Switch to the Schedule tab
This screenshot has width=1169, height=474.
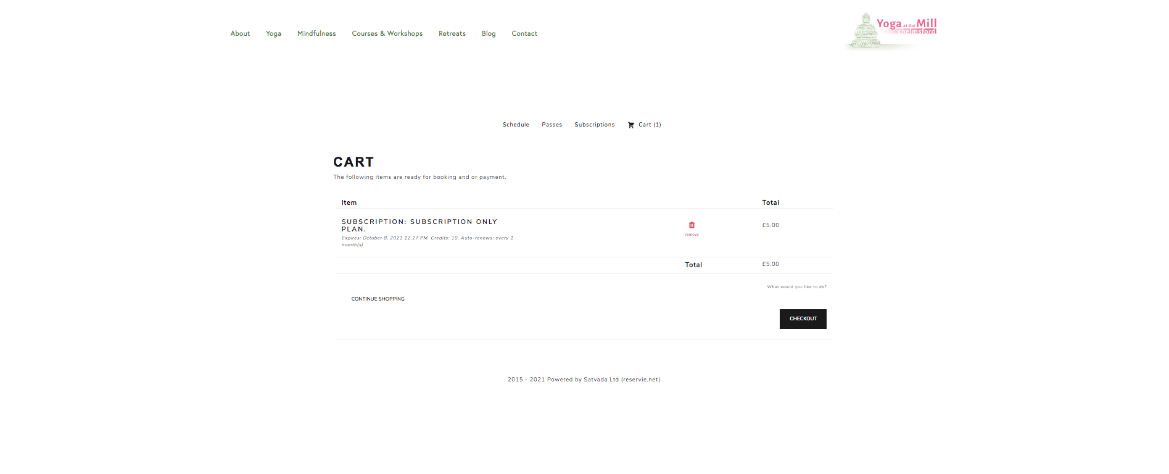click(x=516, y=125)
